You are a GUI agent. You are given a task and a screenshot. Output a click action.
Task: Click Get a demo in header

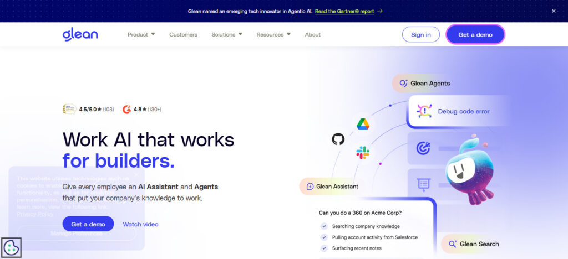click(x=475, y=35)
